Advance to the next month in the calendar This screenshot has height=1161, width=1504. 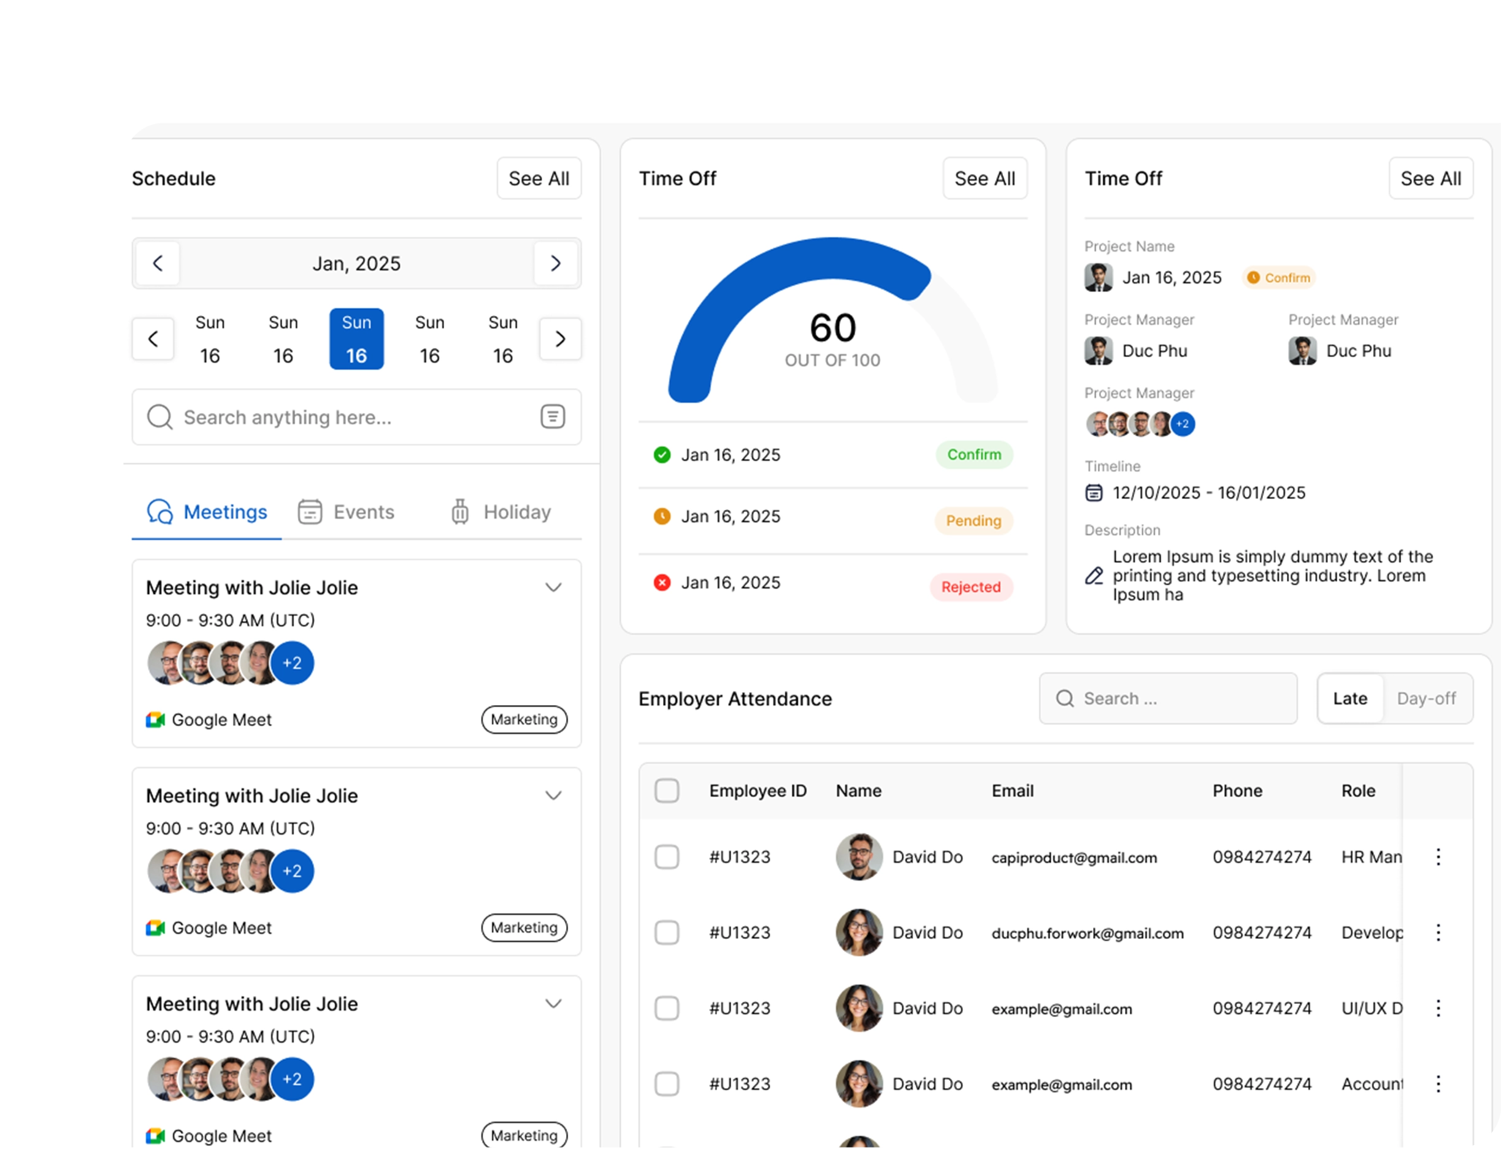coord(556,263)
